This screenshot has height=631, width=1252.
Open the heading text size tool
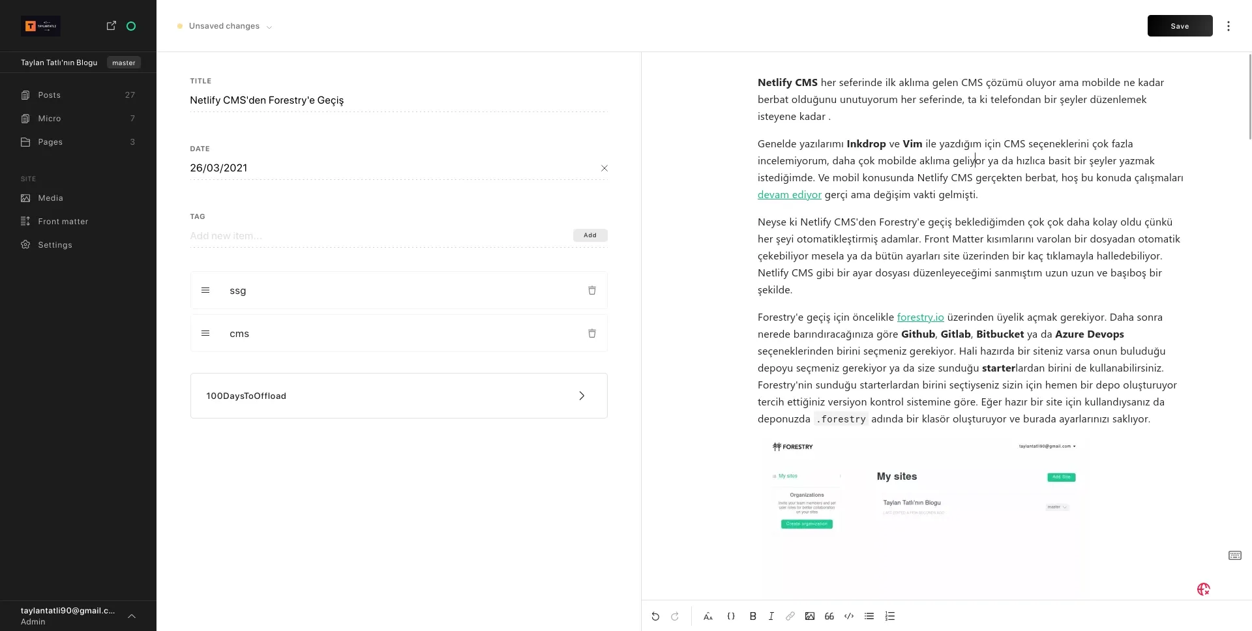708,616
